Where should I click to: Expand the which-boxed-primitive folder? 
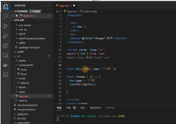coord(17,38)
